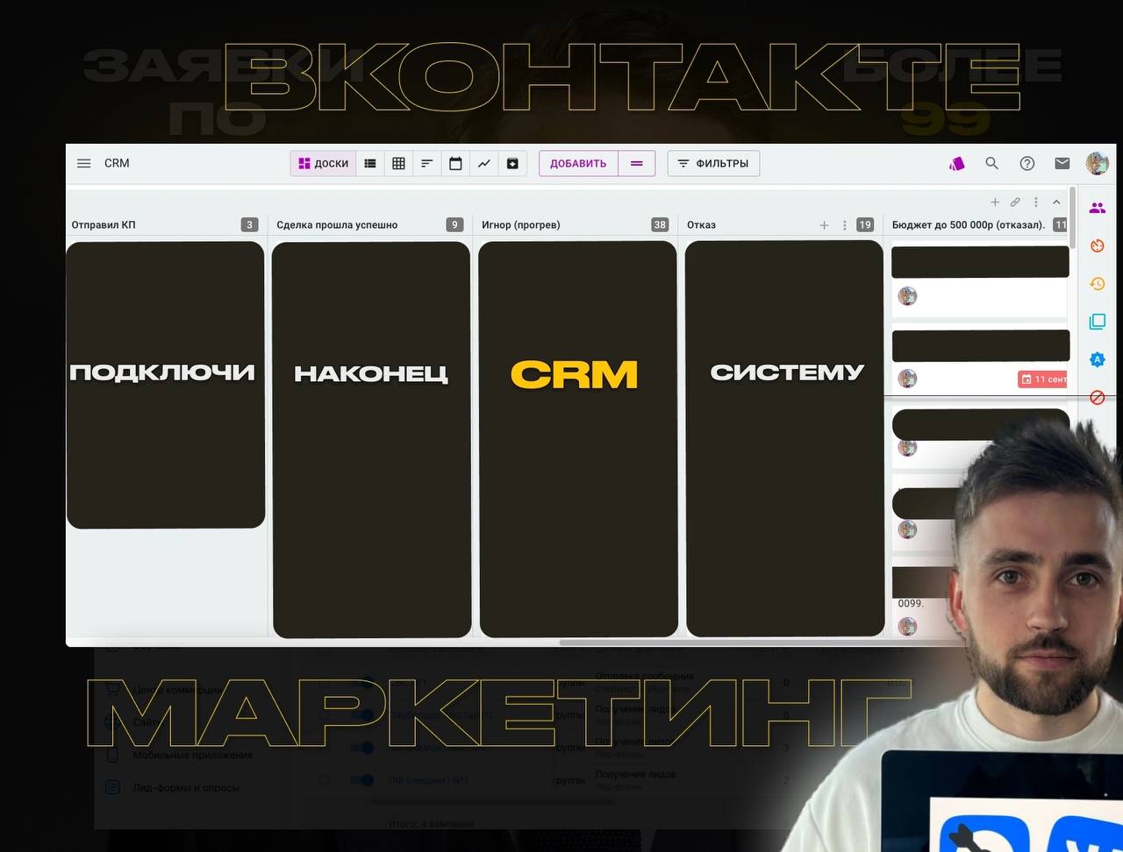
Task: Enable the toggle on the ЛФ (лендинг) campaign row
Action: tap(362, 780)
